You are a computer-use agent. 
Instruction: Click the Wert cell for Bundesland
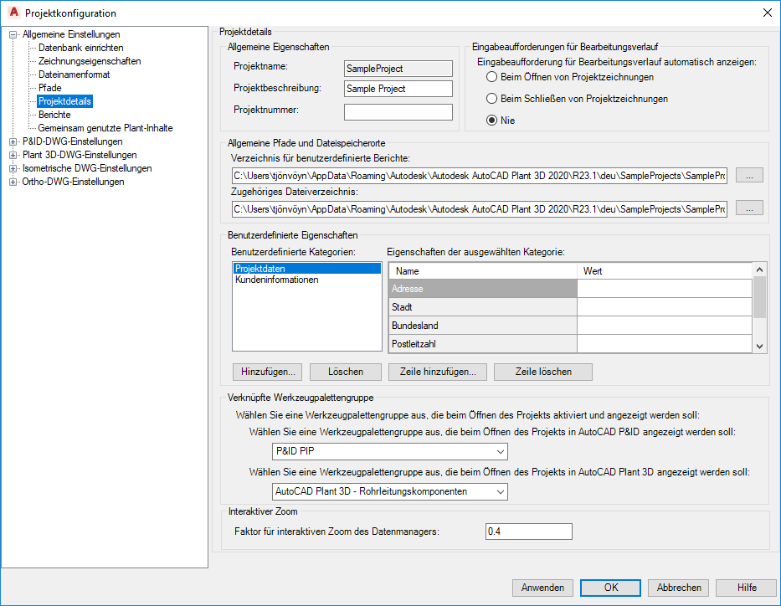pos(665,326)
